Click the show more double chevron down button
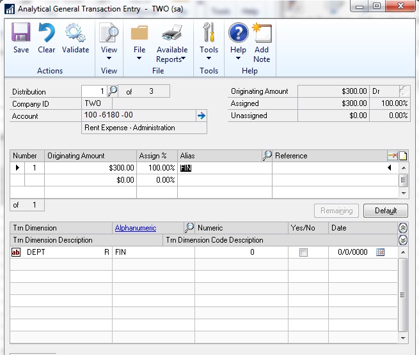Image resolution: width=419 pixels, height=355 pixels. [403, 240]
